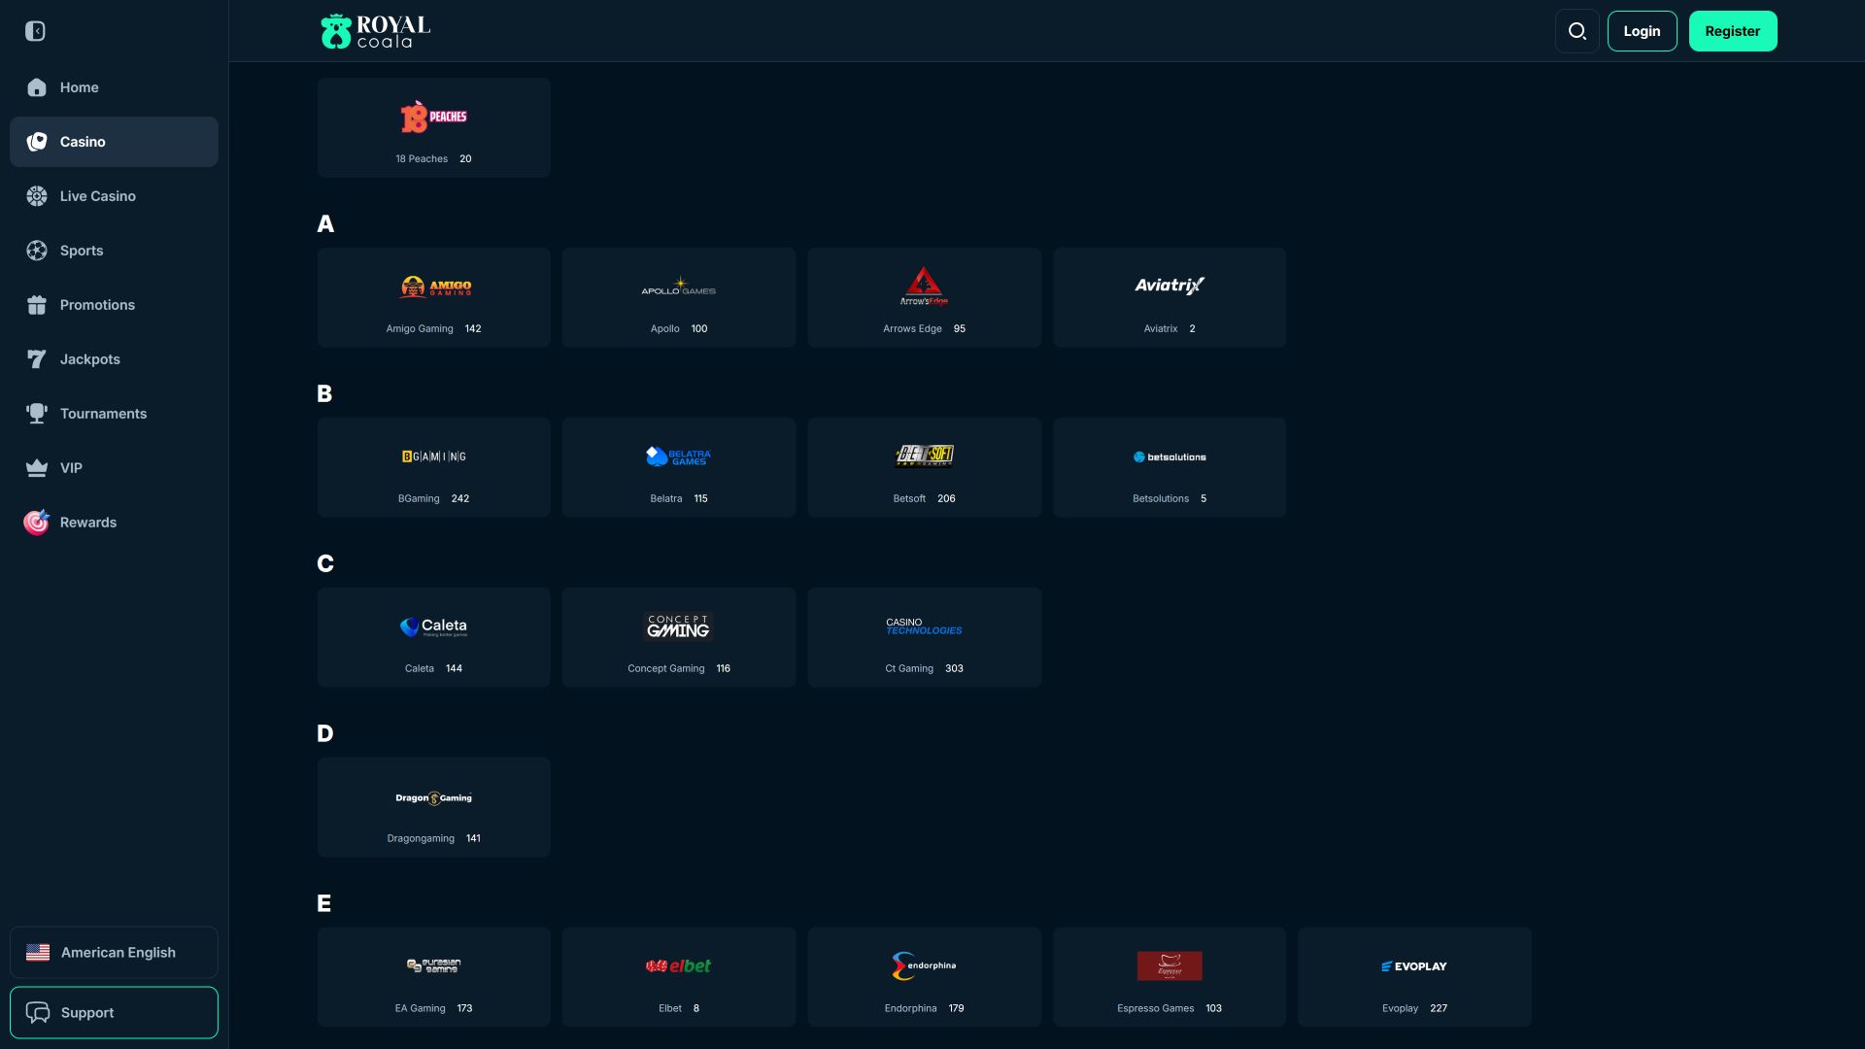Open the Dragon Gaming provider card
This screenshot has width=1865, height=1049.
[x=433, y=807]
